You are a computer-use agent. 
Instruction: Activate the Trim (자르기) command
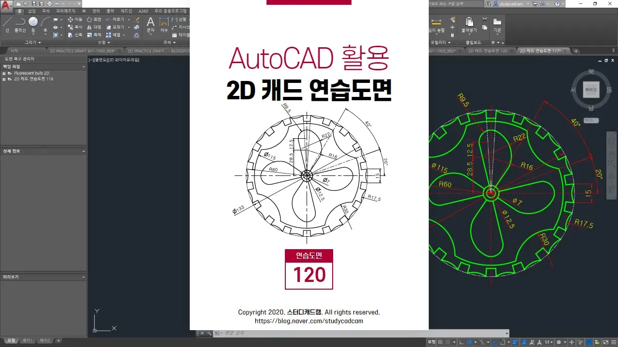(x=115, y=19)
